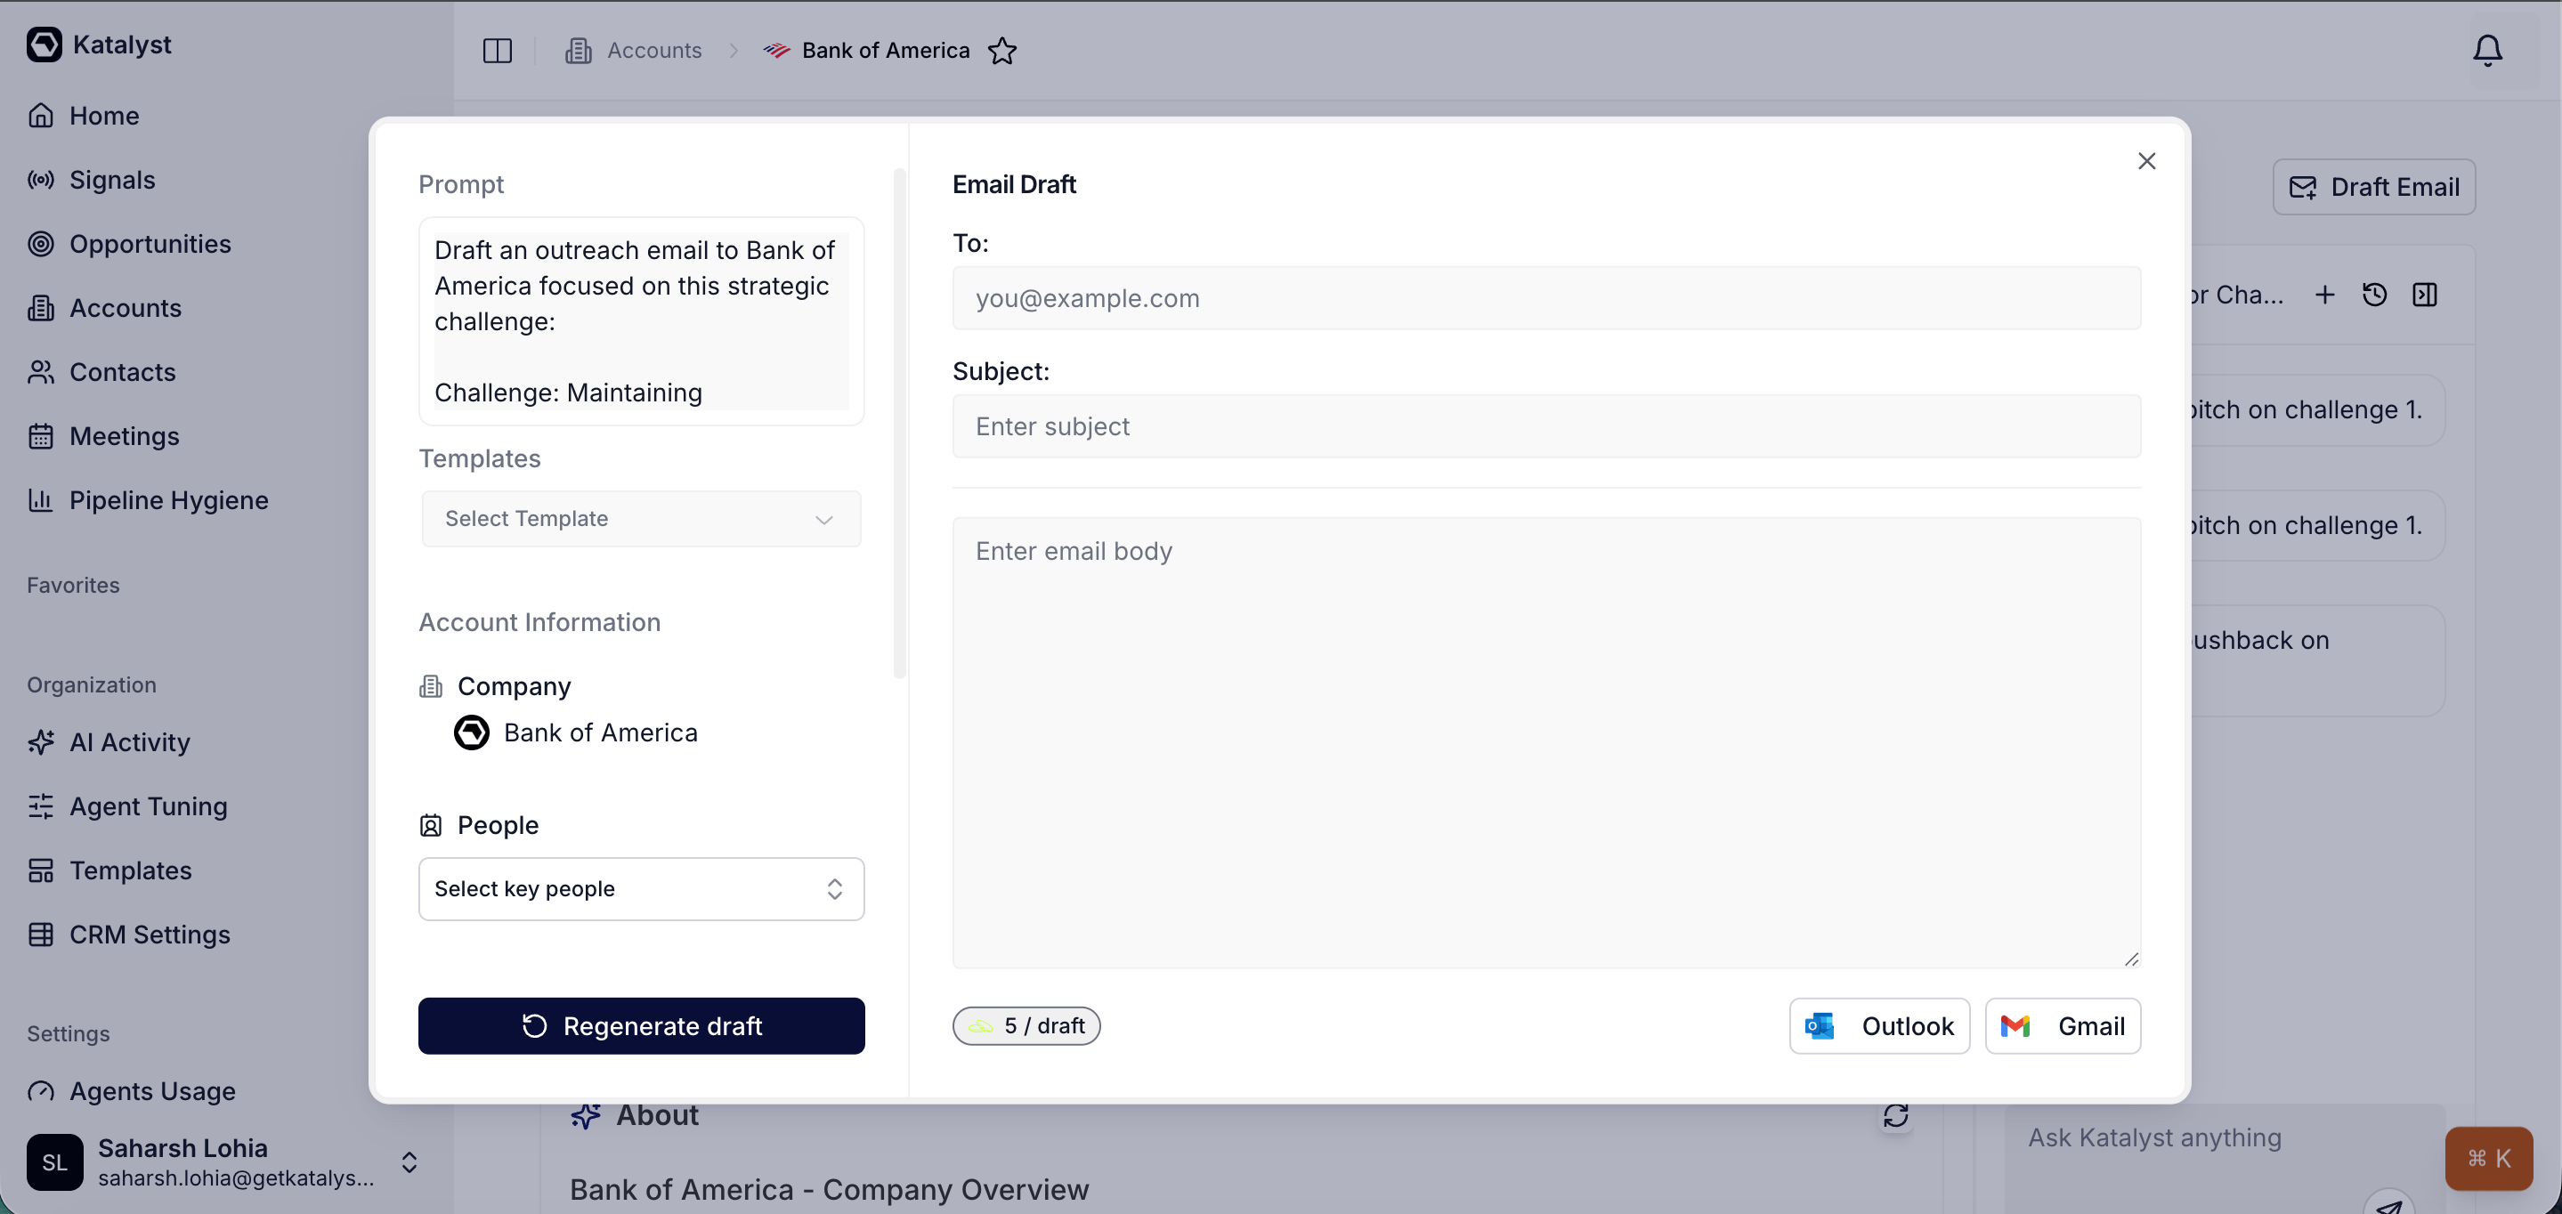Click the People contact icon
Image resolution: width=2562 pixels, height=1214 pixels.
pos(431,825)
